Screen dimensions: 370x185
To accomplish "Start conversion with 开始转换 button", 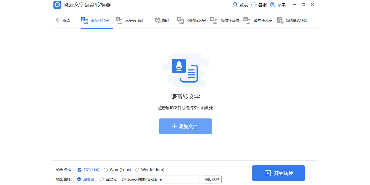I will coord(278,173).
